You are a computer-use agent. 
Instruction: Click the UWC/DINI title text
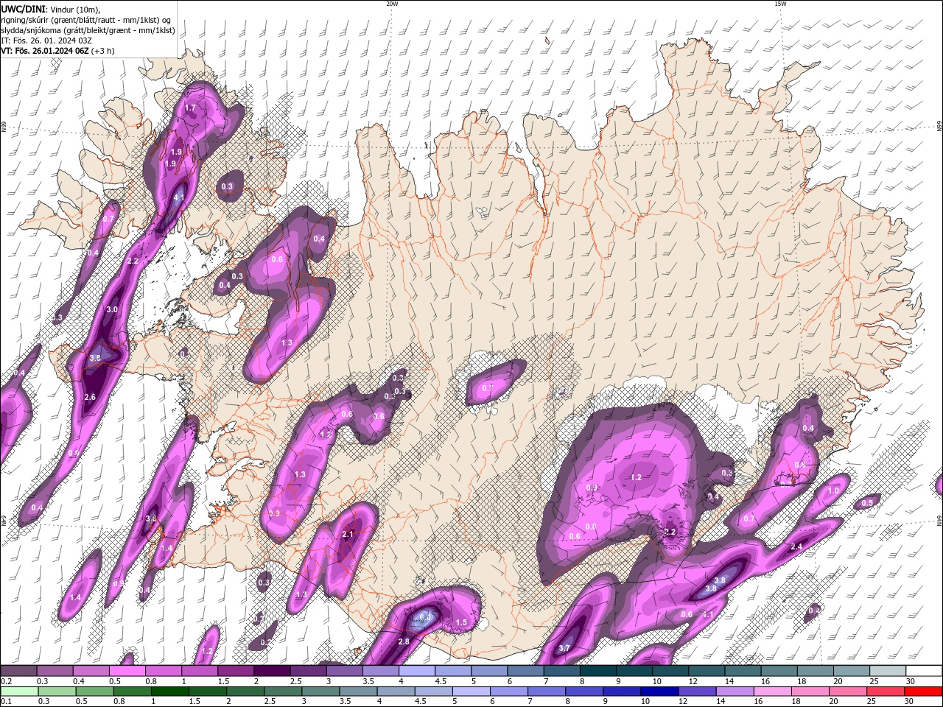pyautogui.click(x=22, y=8)
